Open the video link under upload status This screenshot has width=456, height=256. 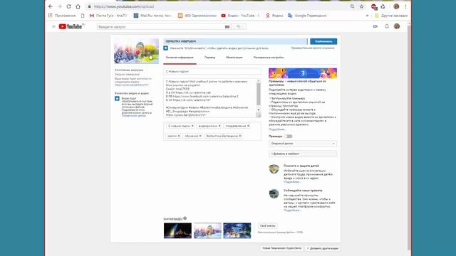pos(131,85)
